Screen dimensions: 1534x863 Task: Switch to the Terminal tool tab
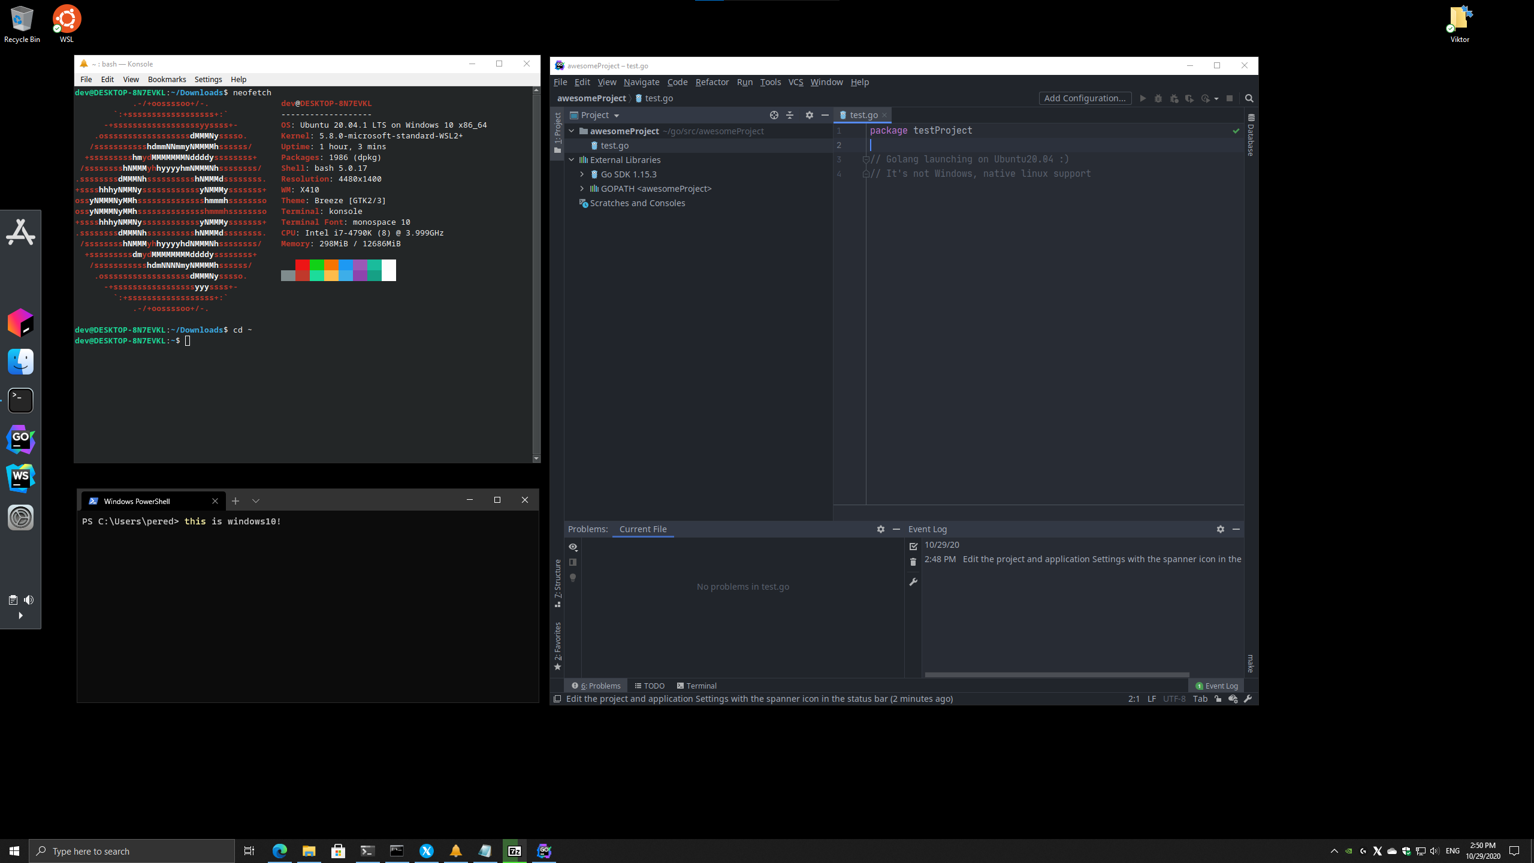pos(696,686)
